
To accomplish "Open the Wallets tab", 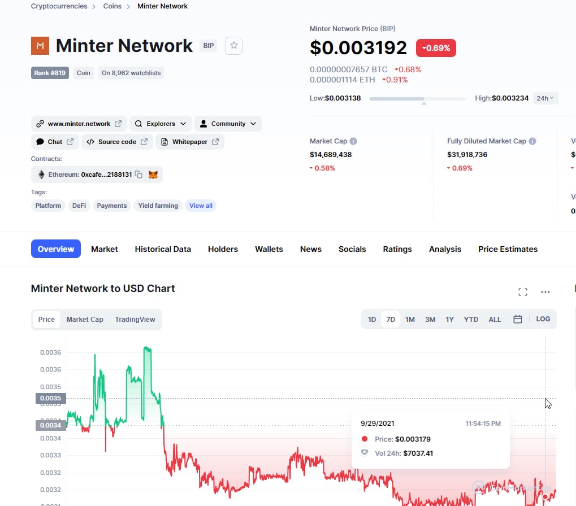I will coord(269,249).
